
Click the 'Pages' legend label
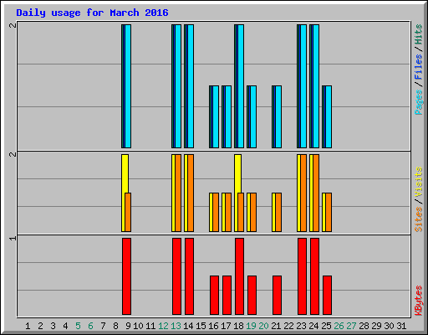point(419,102)
